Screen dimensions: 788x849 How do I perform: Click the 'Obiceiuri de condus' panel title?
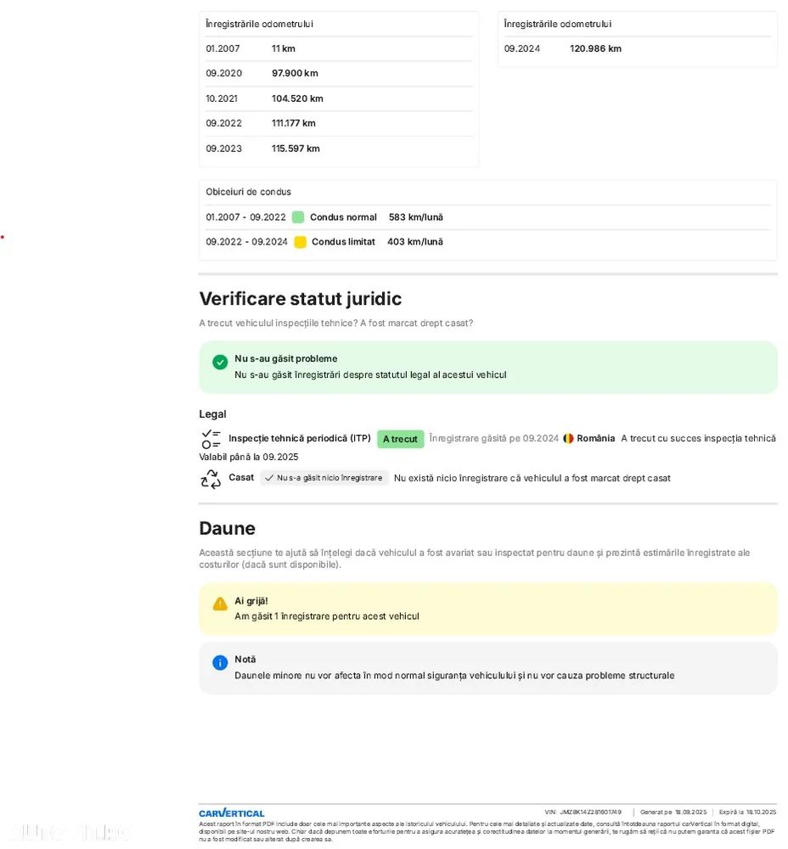point(248,192)
